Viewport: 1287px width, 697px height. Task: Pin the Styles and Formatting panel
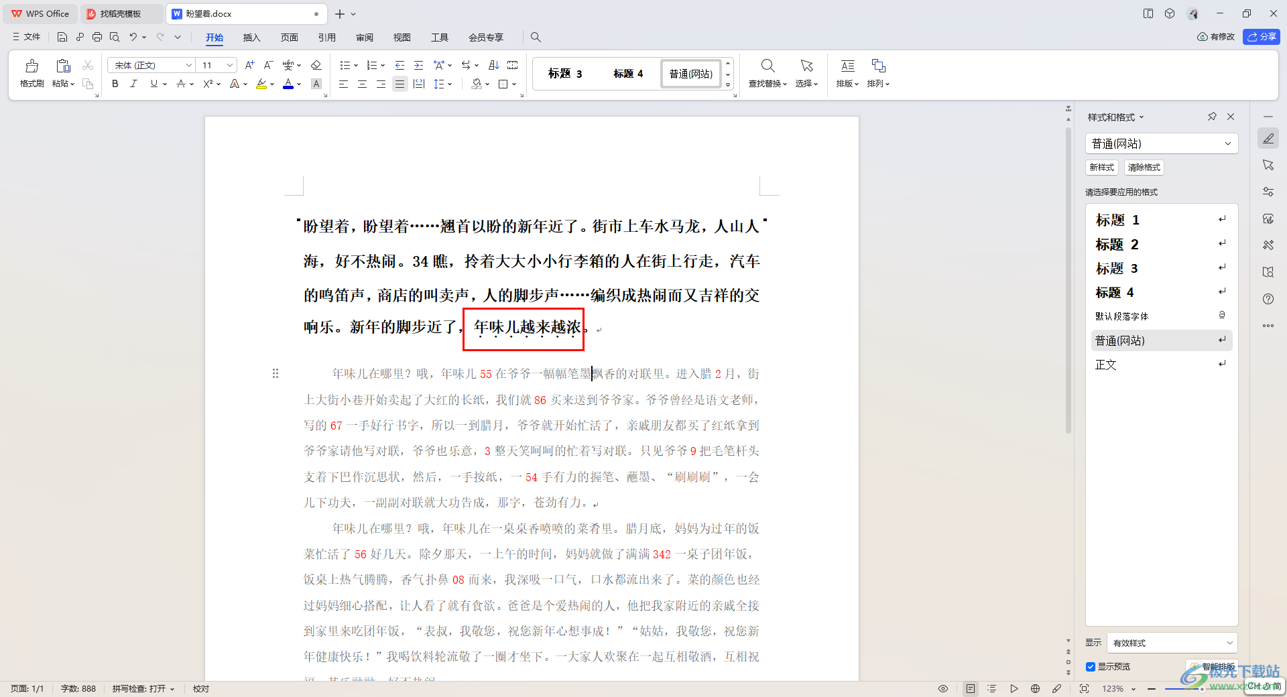pos(1212,117)
